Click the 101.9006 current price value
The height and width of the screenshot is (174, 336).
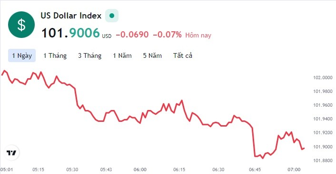(x=71, y=33)
